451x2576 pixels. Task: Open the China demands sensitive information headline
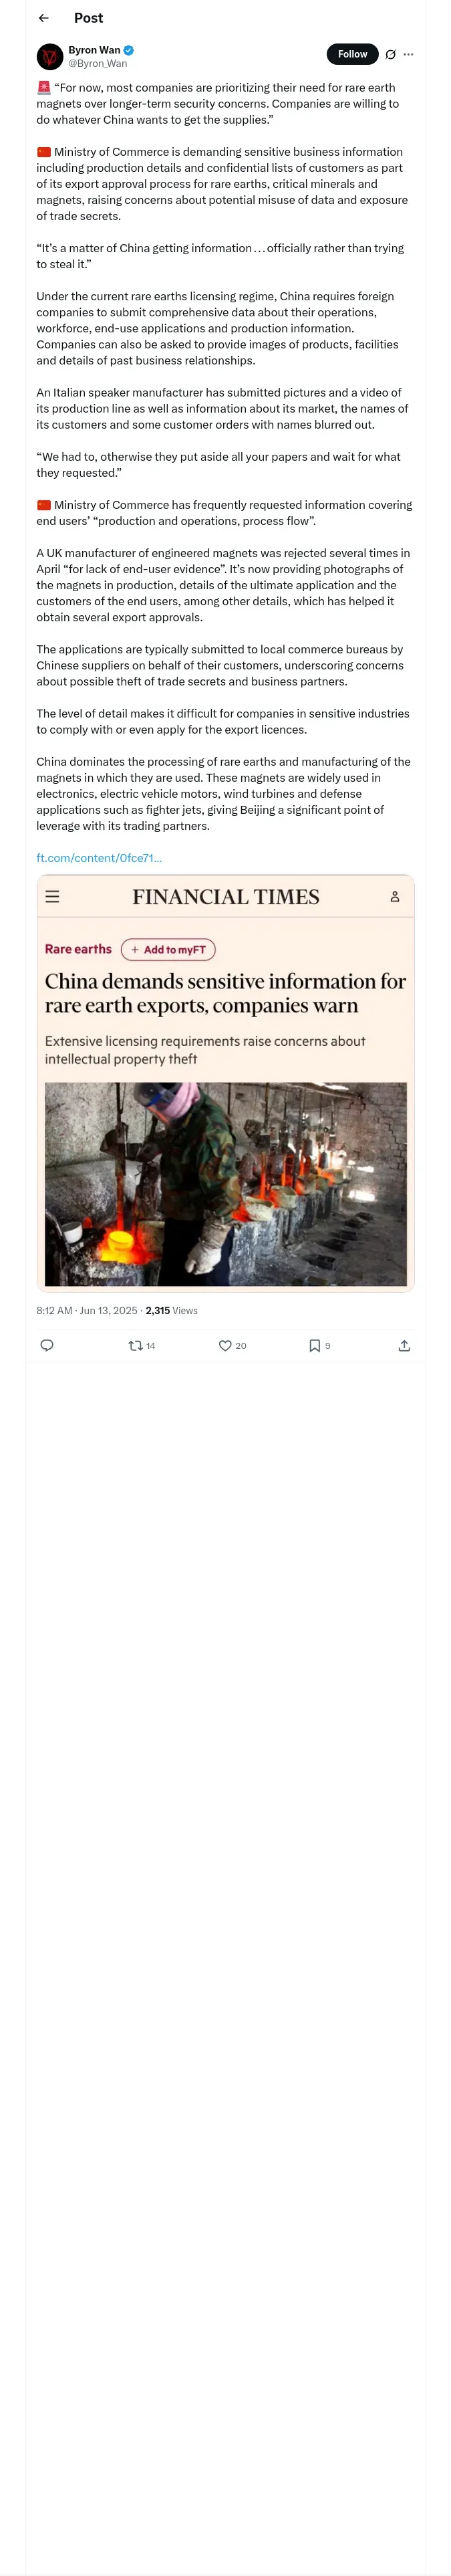(225, 993)
